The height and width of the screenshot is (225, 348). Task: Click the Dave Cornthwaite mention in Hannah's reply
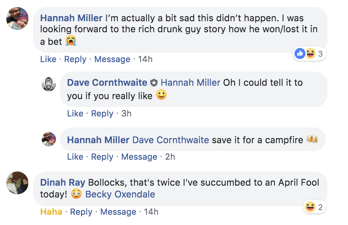coord(170,140)
